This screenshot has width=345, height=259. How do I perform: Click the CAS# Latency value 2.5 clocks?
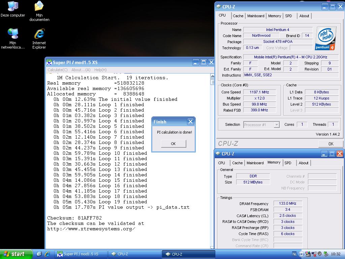[288, 215]
